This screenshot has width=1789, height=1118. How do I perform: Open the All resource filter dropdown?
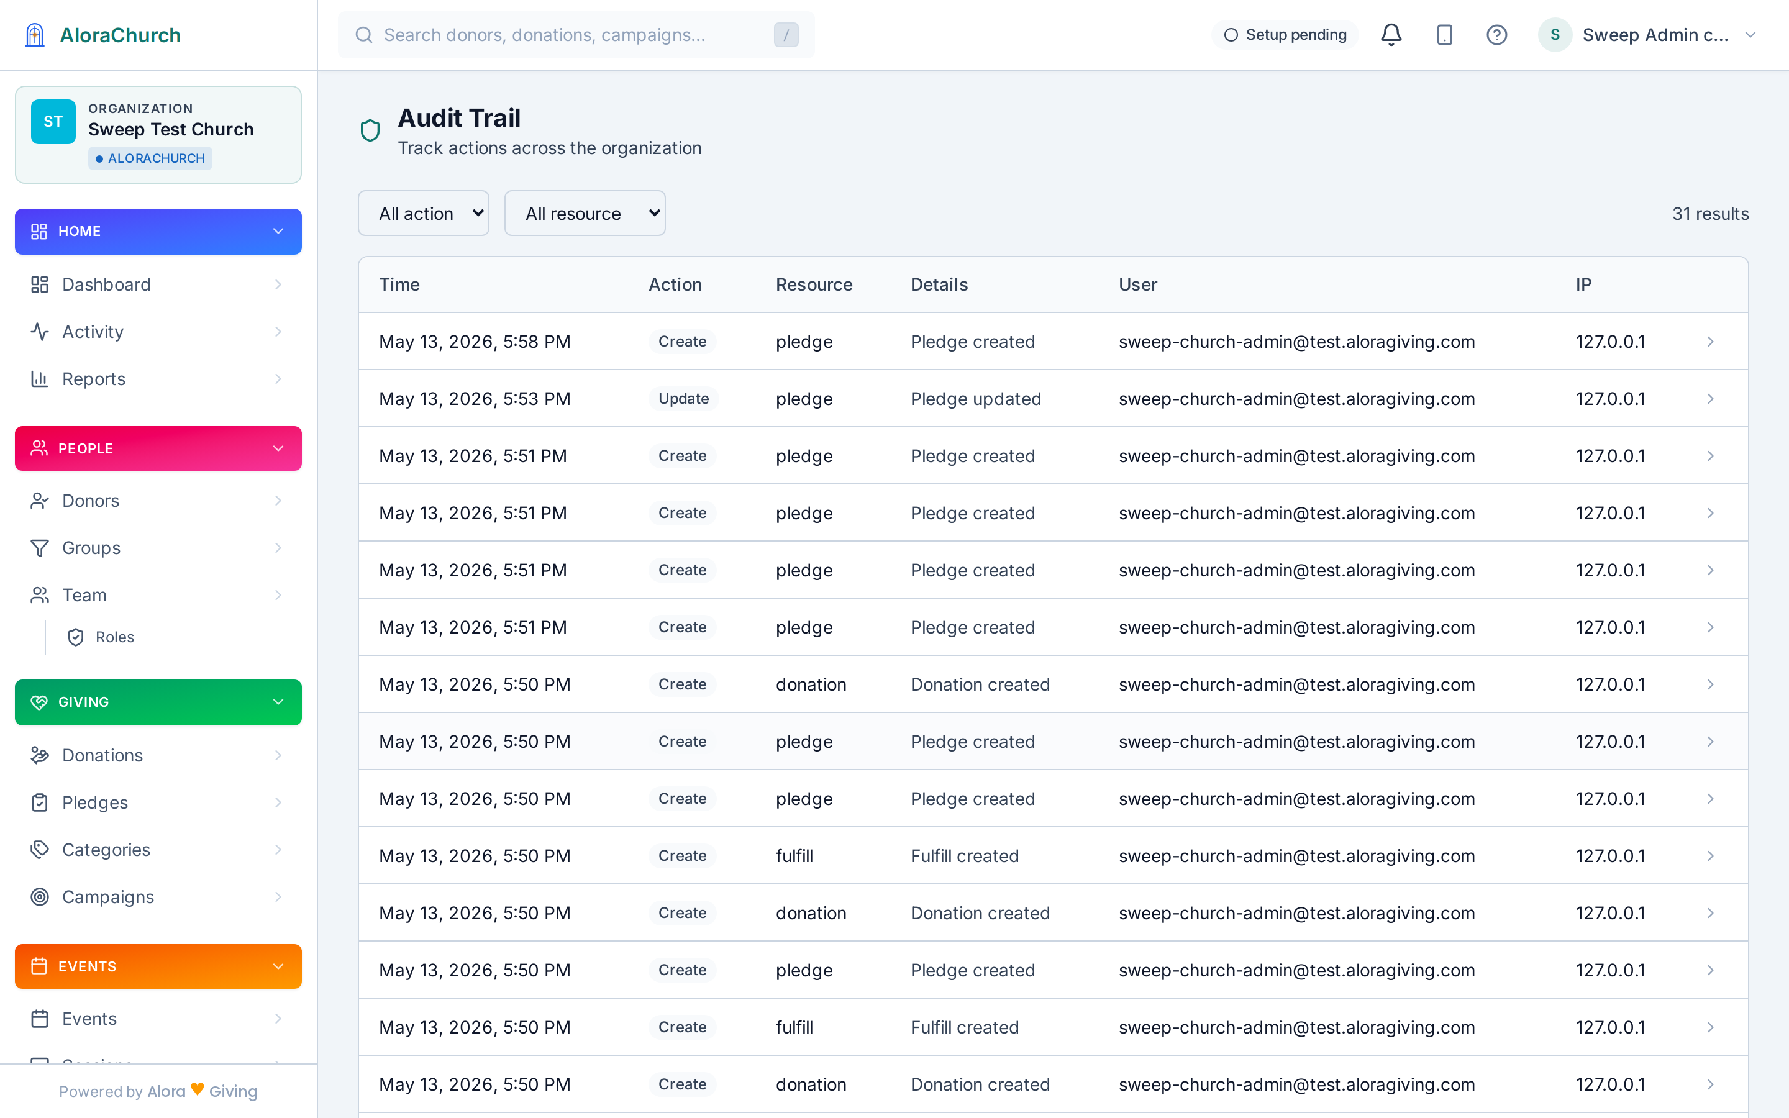(x=585, y=214)
